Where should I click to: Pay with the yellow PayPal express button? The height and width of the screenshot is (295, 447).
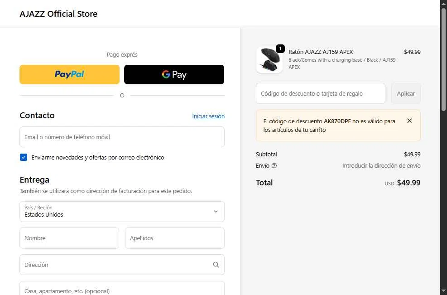[x=69, y=74]
